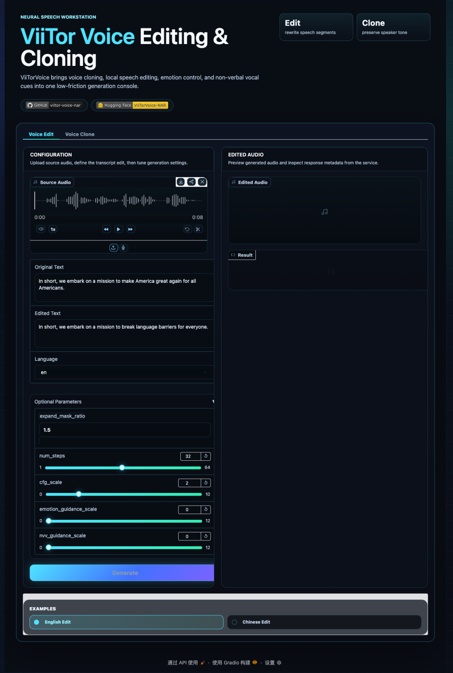
Task: Choose the upload file source icon
Action: coord(113,248)
